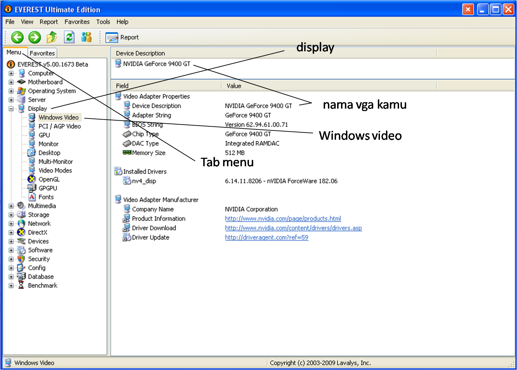This screenshot has height=370, width=517.
Task: Click the Fonts icon under Display
Action: click(x=32, y=197)
